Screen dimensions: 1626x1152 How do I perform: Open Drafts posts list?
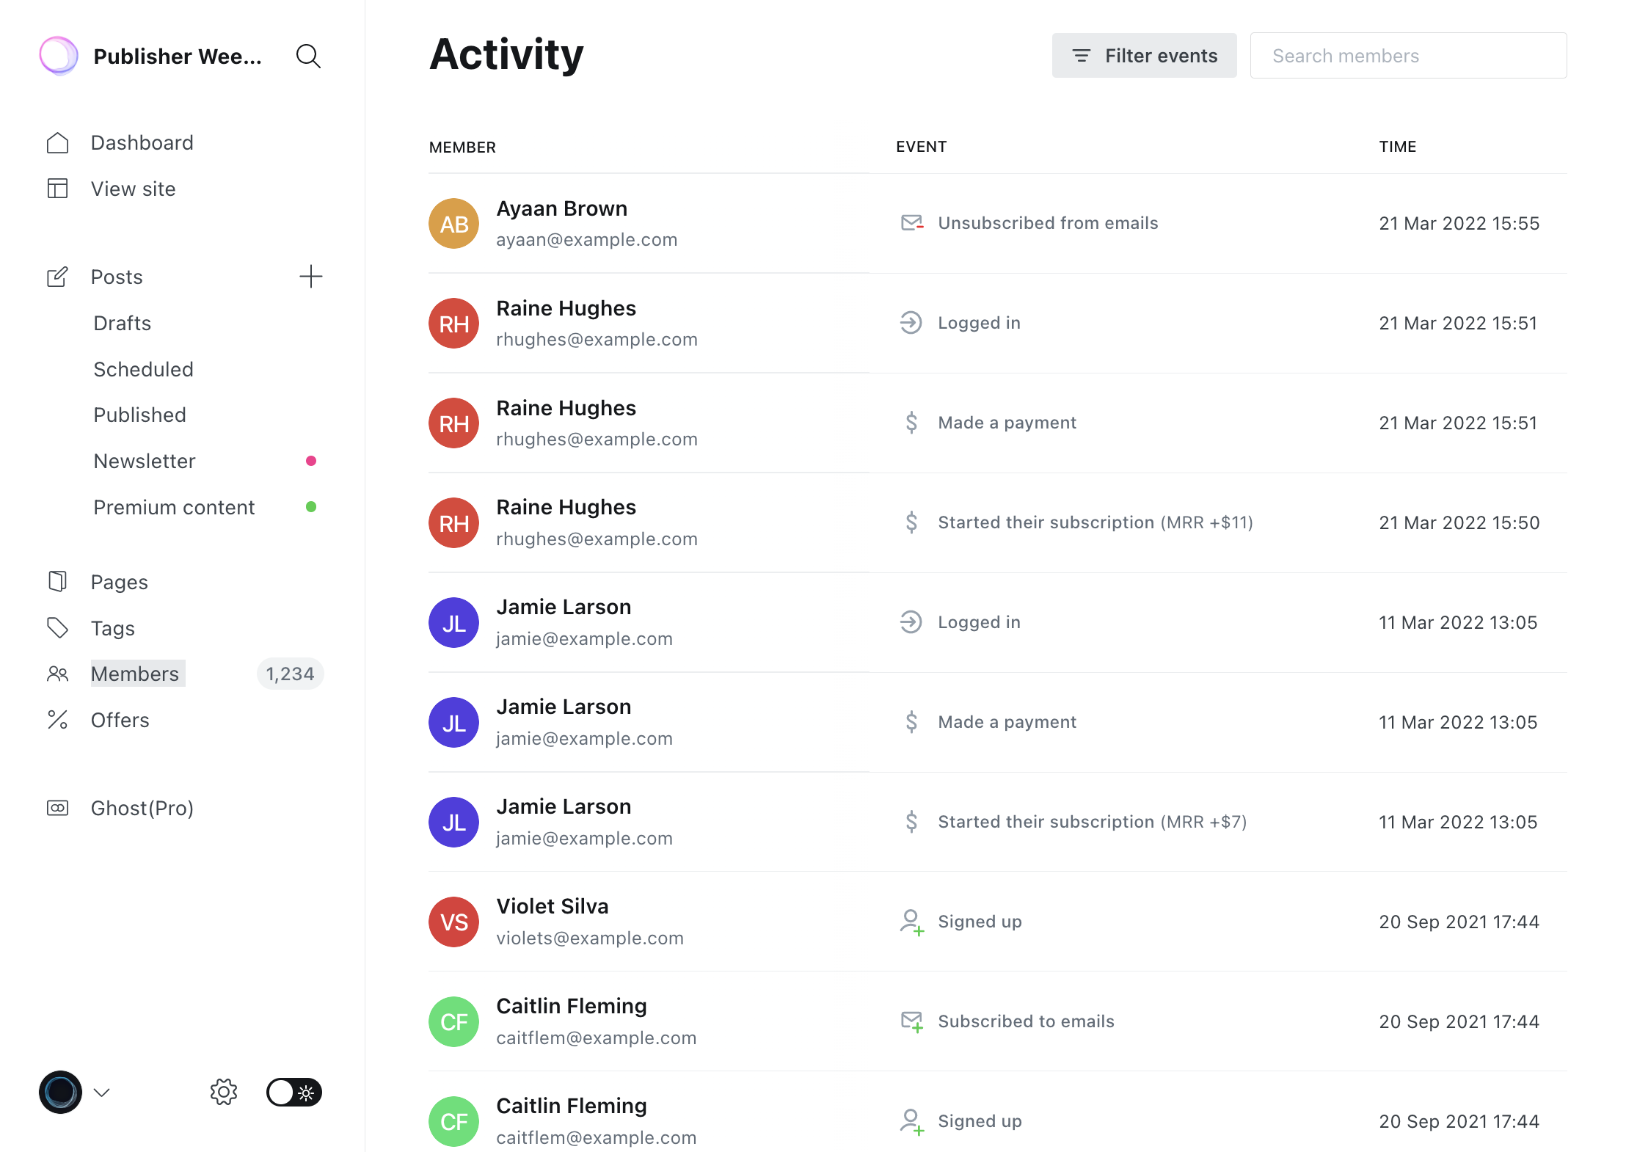[123, 323]
